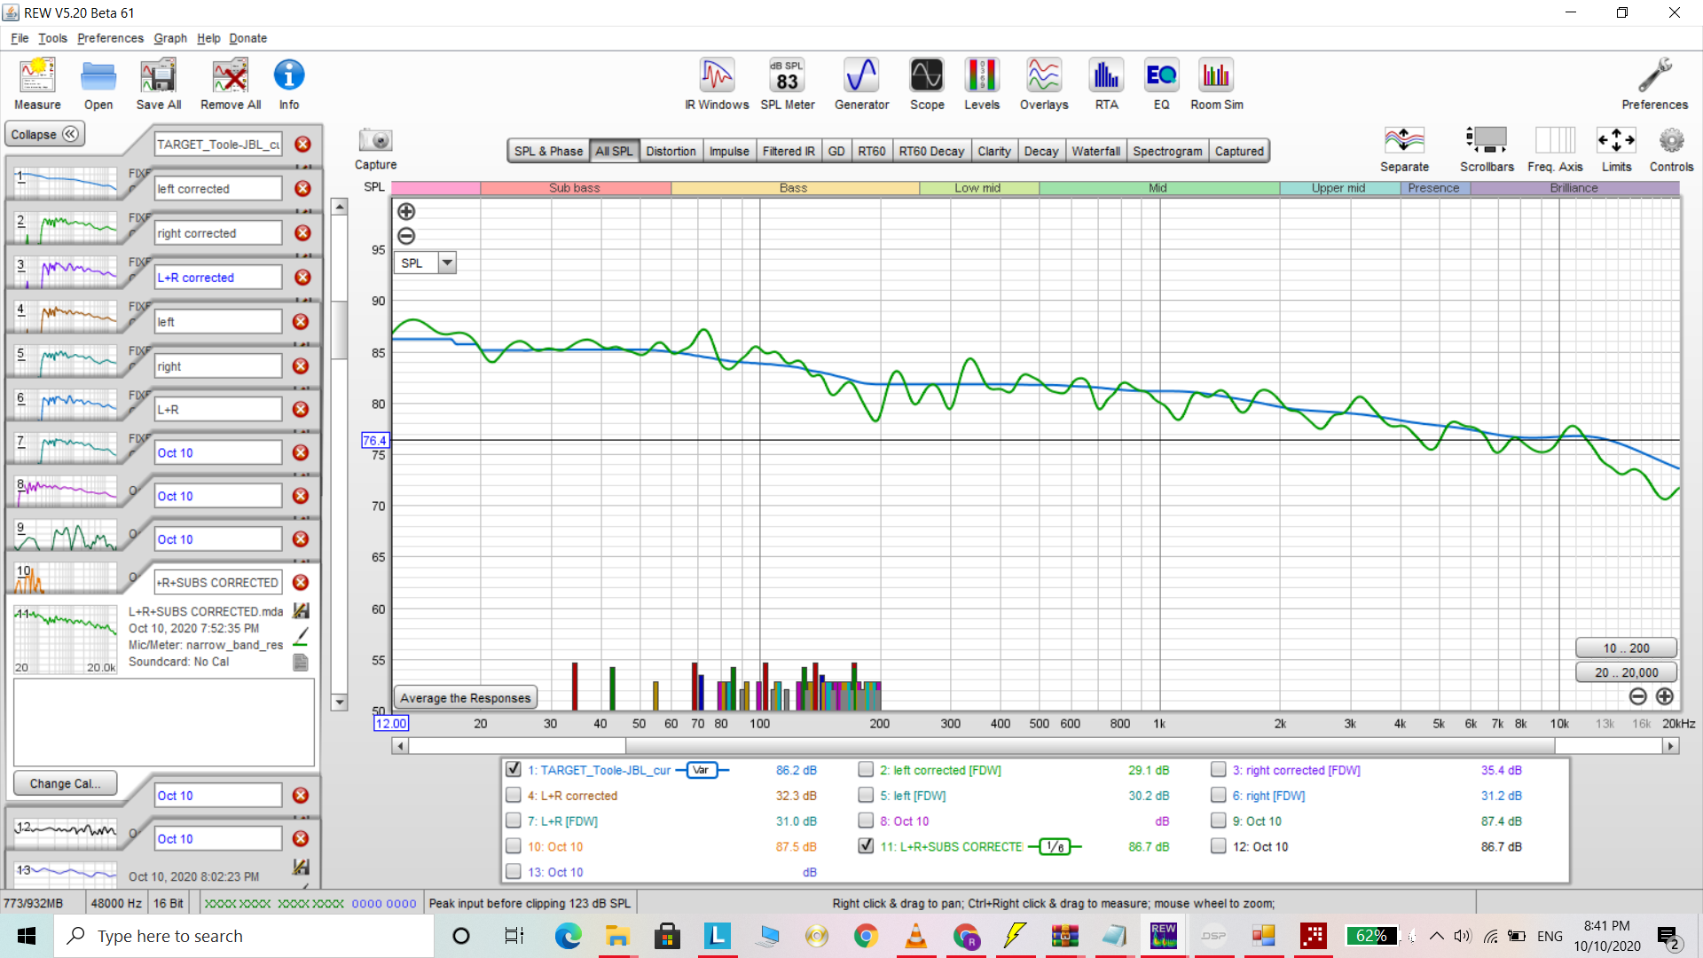
Task: Click measurement list scroll up arrow
Action: (339, 207)
